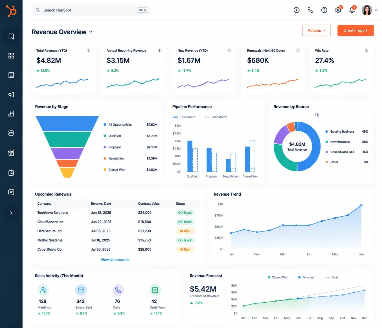This screenshot has height=328, width=382.
Task: Click the Company column header
Action: [44, 204]
